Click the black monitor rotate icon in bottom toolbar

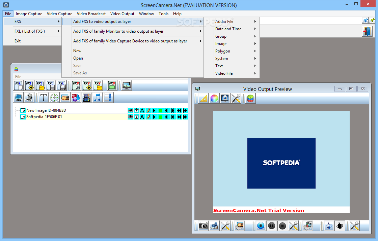340,226
